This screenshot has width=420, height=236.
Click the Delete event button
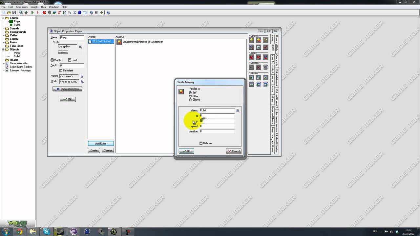pos(94,150)
